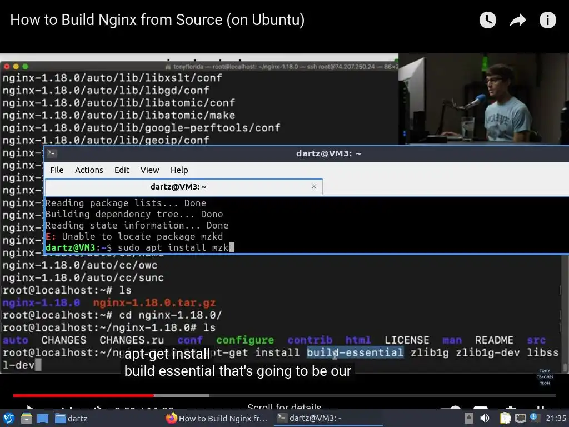Click the Watch Later clock icon
The image size is (569, 427).
point(488,20)
